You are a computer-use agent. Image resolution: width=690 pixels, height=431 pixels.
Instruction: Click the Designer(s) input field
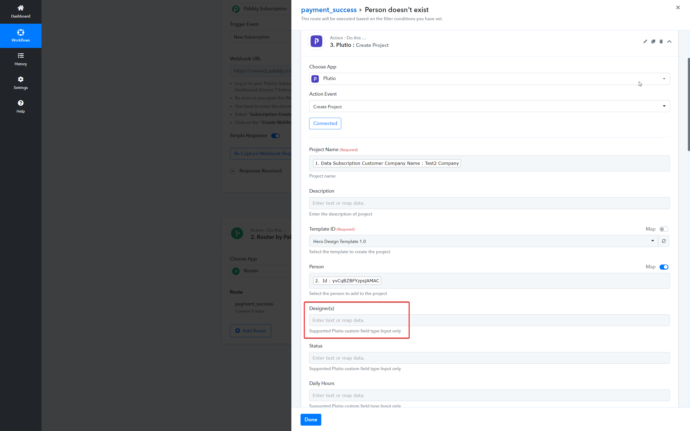[489, 320]
